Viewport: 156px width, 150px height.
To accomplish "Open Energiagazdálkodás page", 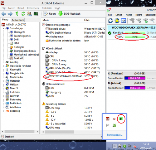I will (x=25, y=51).
